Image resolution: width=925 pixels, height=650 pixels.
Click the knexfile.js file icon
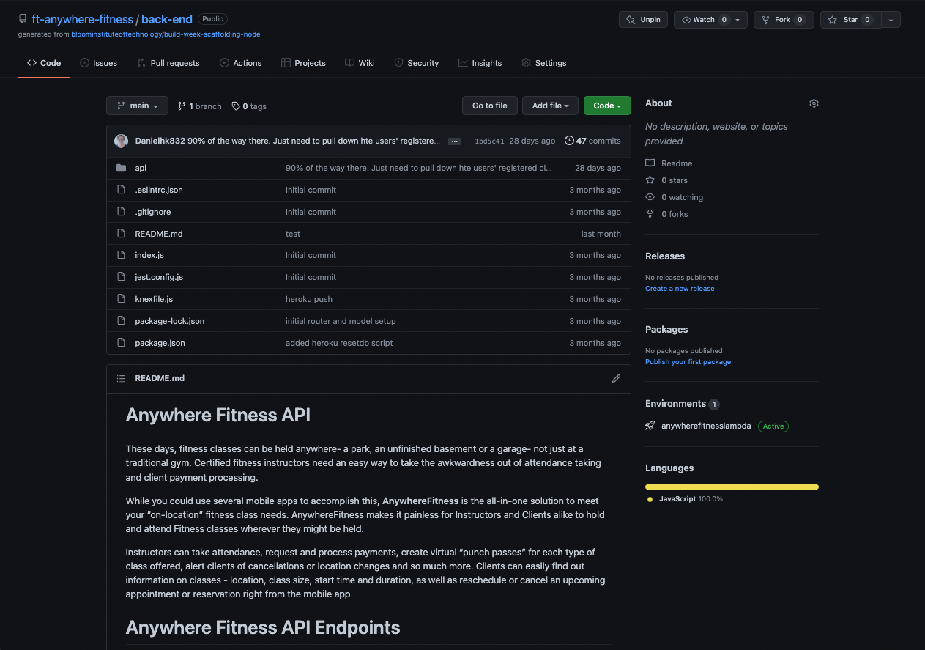pos(121,299)
